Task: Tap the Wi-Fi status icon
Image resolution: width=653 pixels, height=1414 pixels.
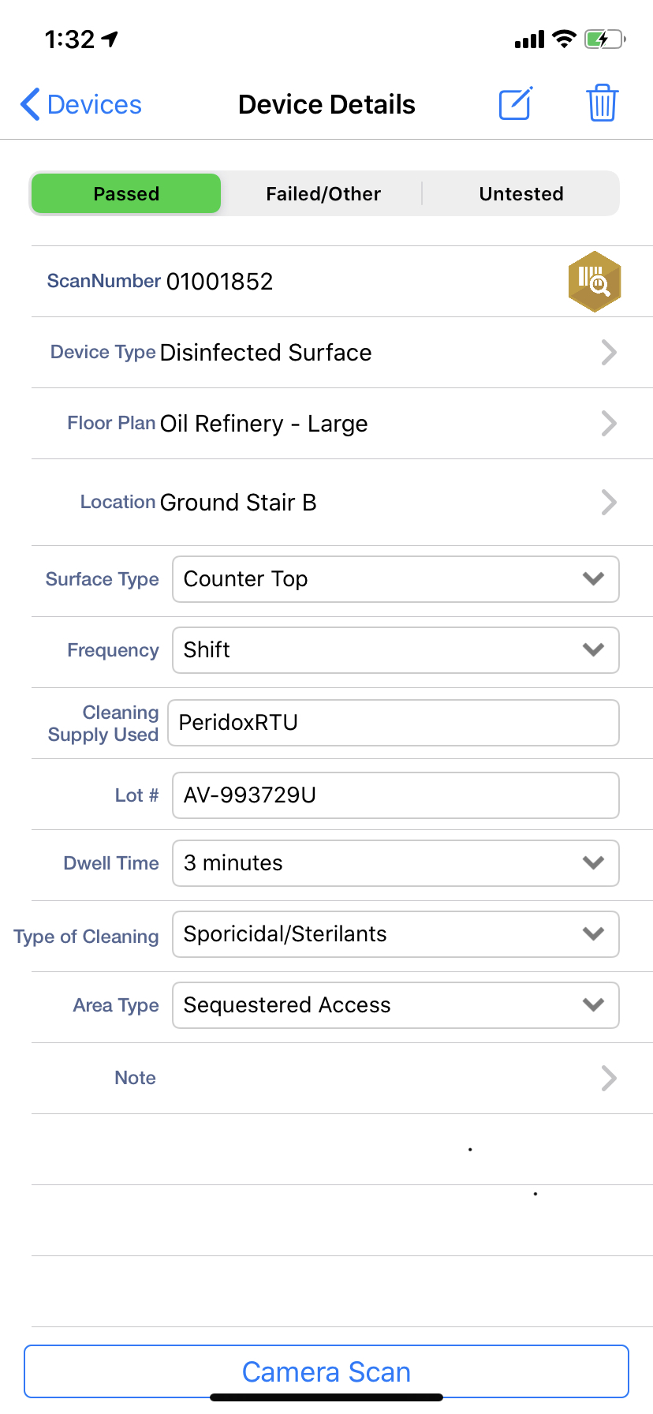Action: click(x=564, y=39)
